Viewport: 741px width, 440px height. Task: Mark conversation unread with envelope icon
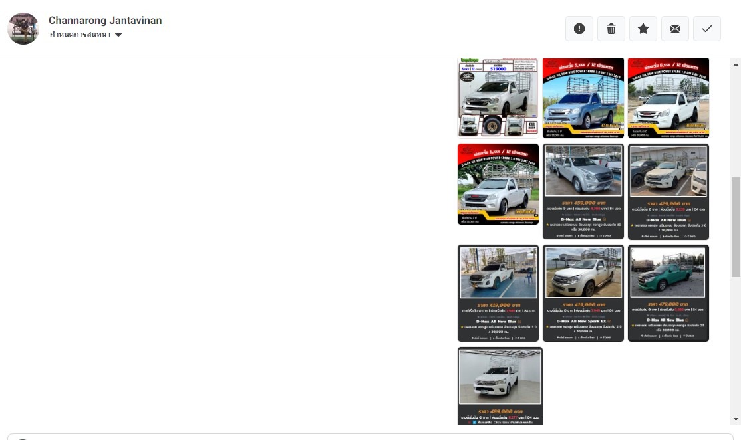click(x=675, y=29)
